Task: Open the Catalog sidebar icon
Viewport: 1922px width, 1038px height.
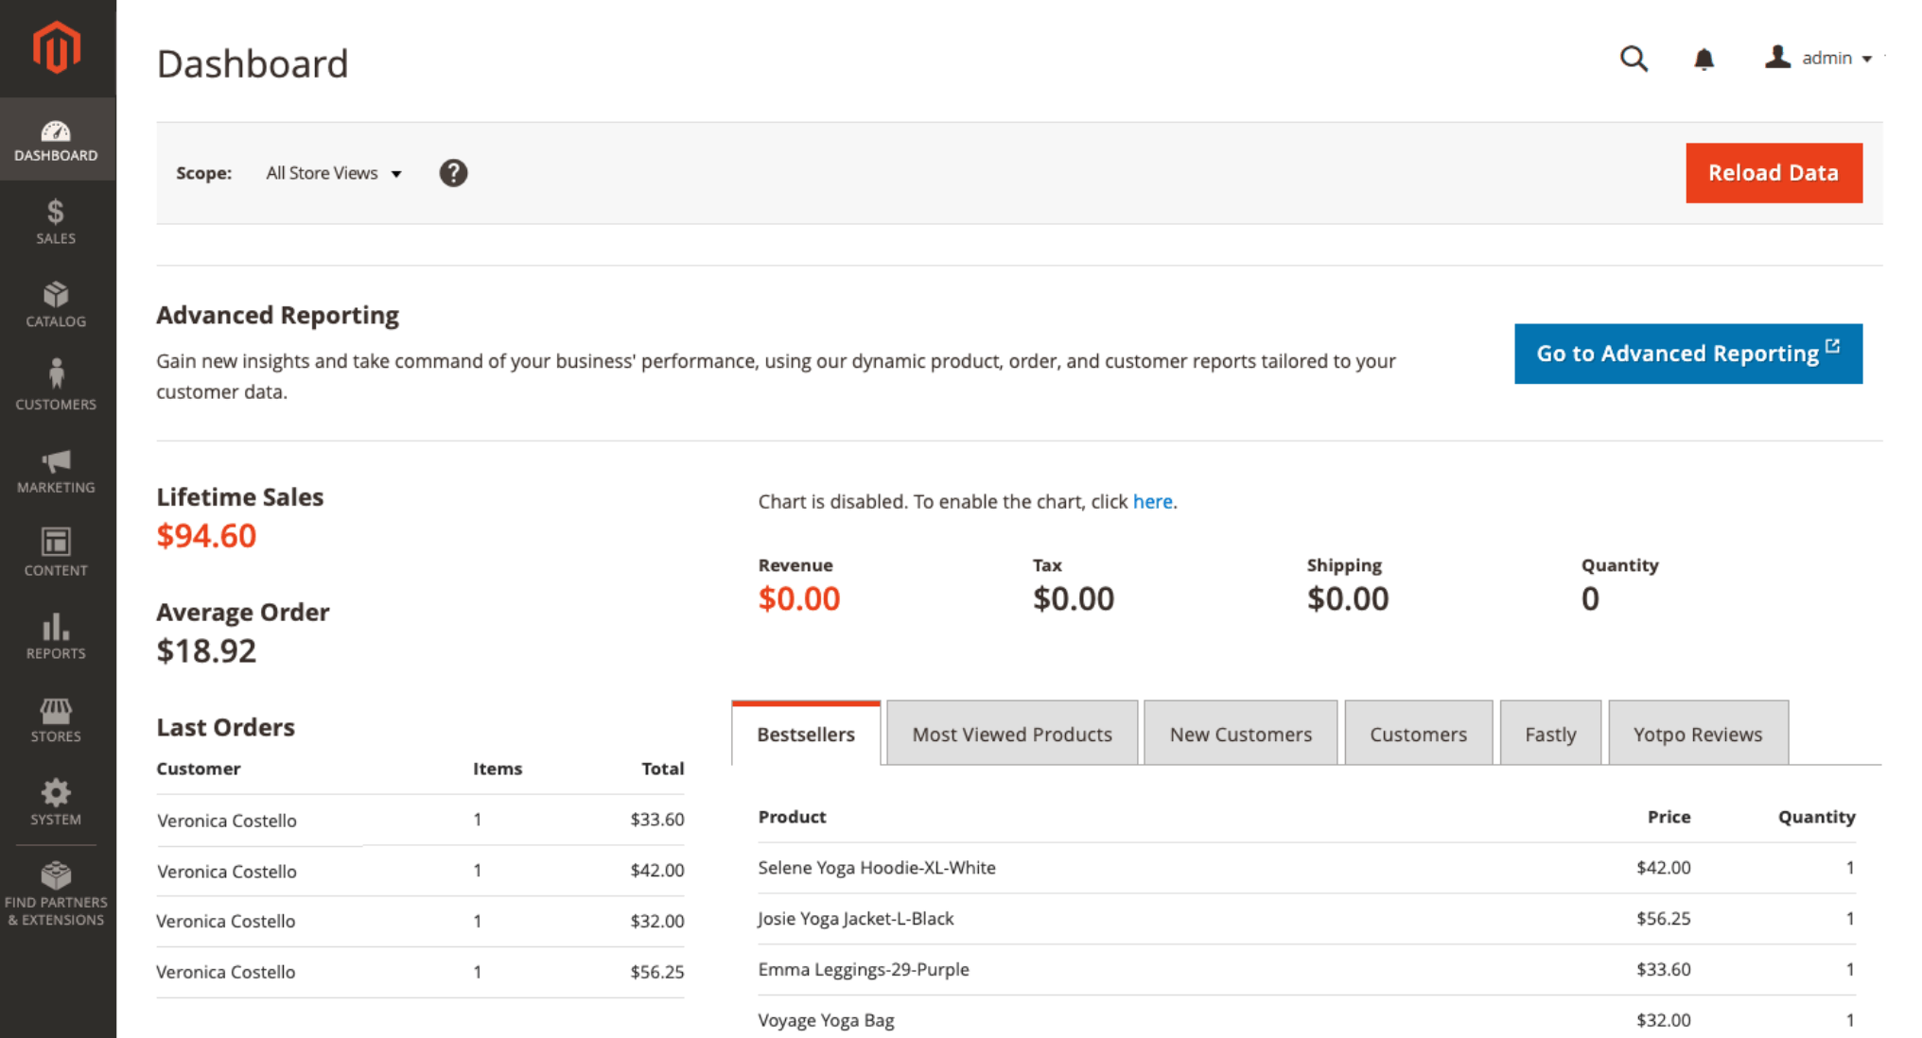Action: [57, 298]
